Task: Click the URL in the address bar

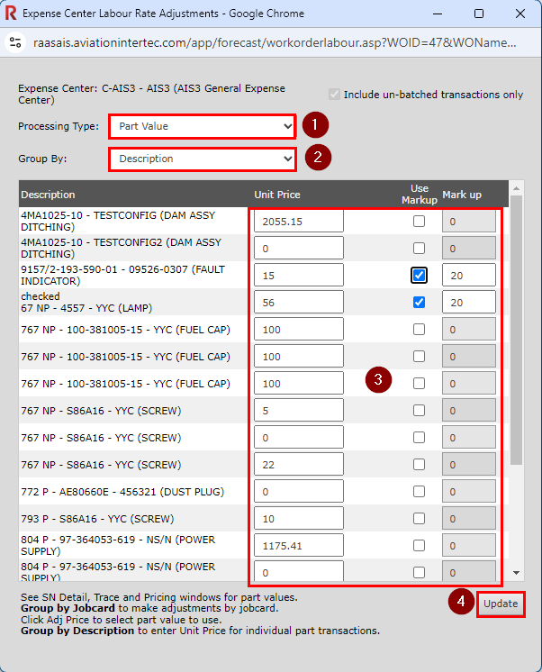Action: [x=275, y=42]
